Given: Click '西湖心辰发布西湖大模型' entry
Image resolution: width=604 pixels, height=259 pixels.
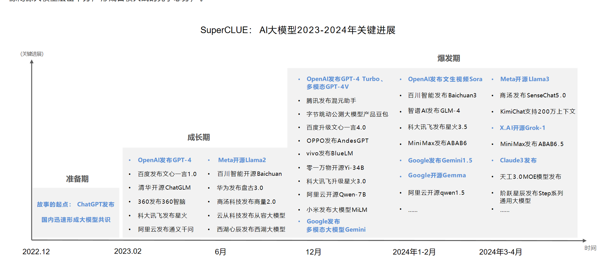Looking at the screenshot, I should 251,229.
